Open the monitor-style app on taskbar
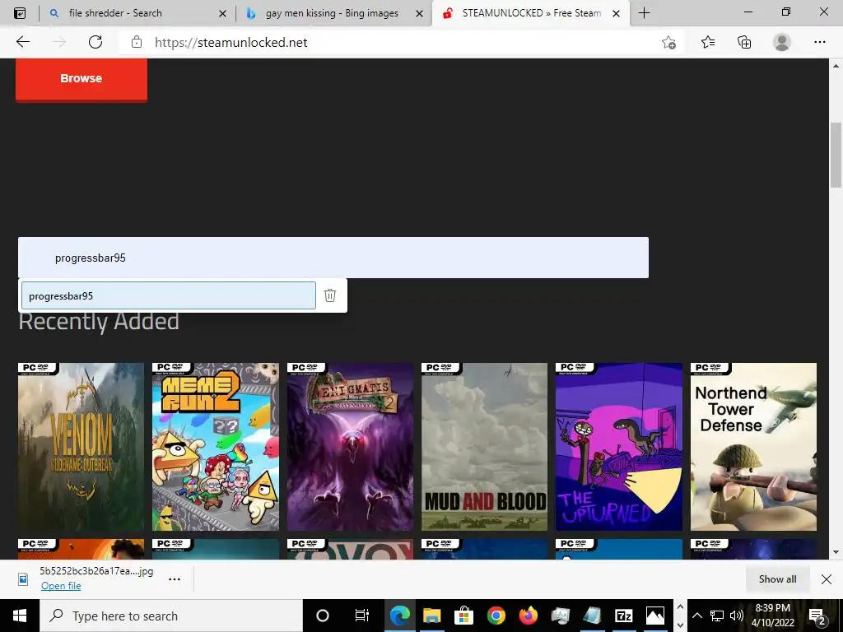This screenshot has height=632, width=843. [x=560, y=616]
